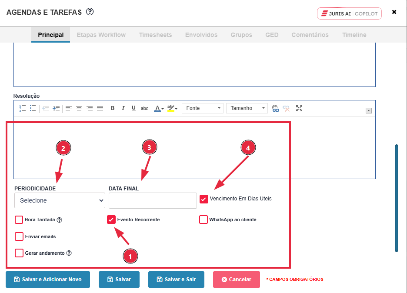Uncheck Evento Recorrente
The image size is (407, 293).
[111, 220]
